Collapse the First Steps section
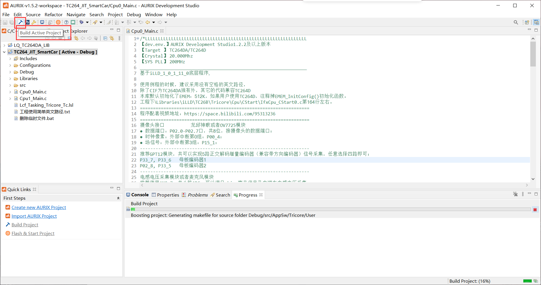541x285 pixels. pos(118,198)
